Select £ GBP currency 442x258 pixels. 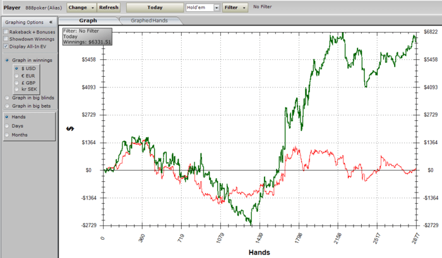[x=16, y=82]
